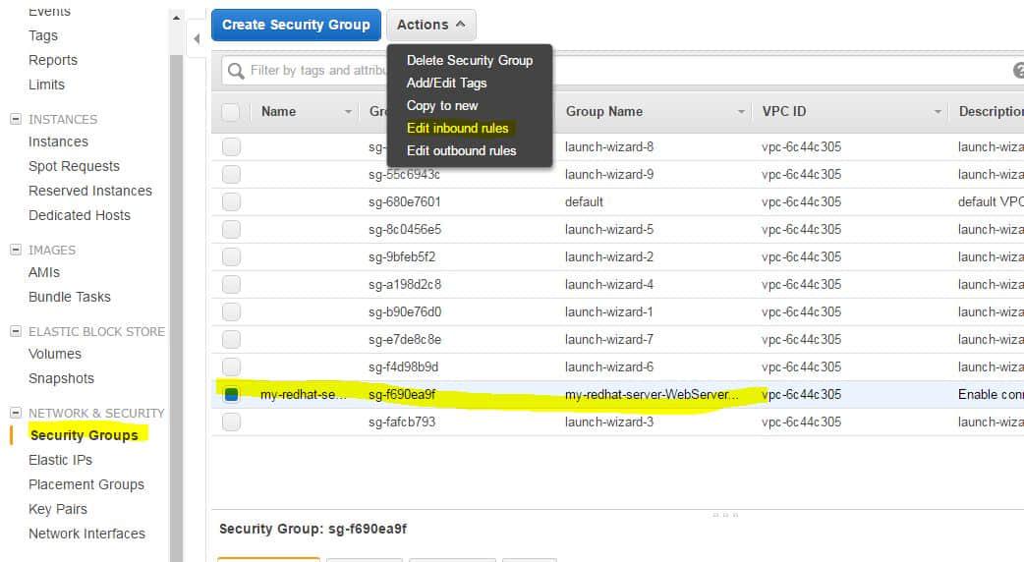Open the Name column sort dropdown arrow
This screenshot has width=1024, height=562.
point(348,112)
